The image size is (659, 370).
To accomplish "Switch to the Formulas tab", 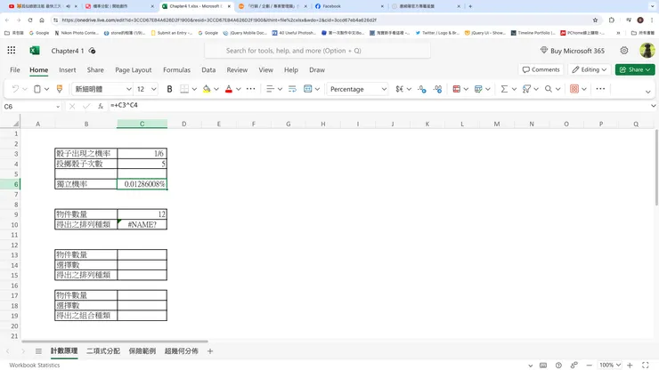I will (x=176, y=69).
